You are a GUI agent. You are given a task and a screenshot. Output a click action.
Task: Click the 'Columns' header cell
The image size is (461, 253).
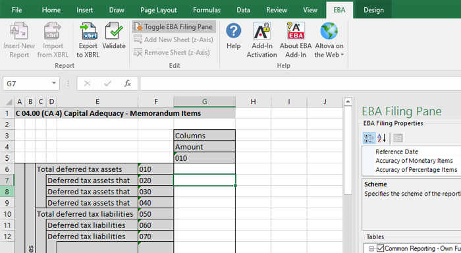(x=205, y=136)
